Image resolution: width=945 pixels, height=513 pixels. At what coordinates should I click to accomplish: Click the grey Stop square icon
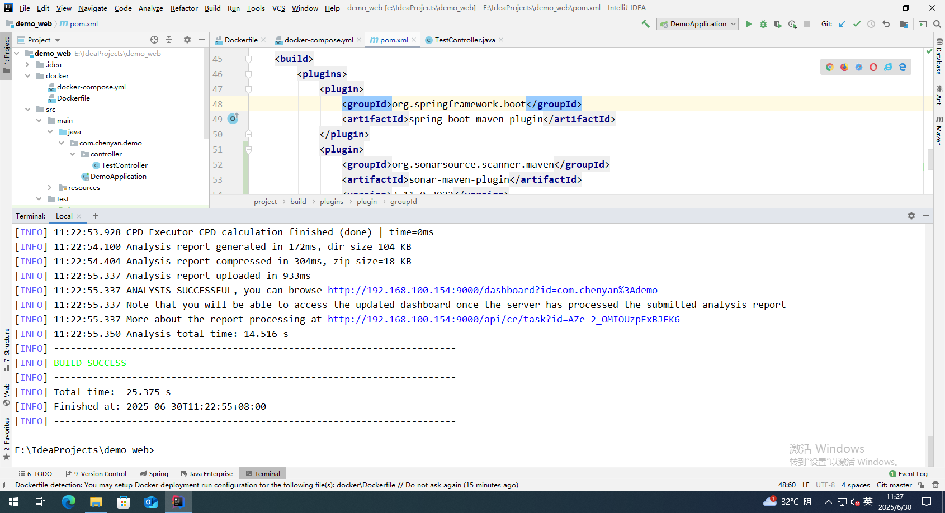click(x=807, y=24)
